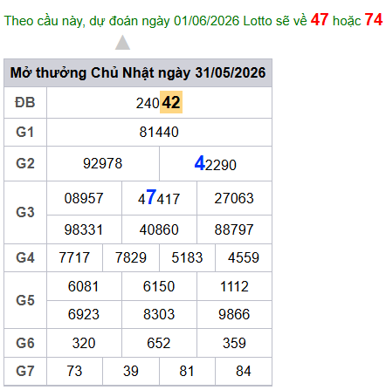Click the G4 number 5183
Viewport: 386px width, 390px height.
[x=187, y=257]
